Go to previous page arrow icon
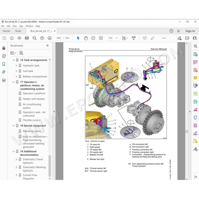This screenshot has width=199, height=199. coord(42,38)
